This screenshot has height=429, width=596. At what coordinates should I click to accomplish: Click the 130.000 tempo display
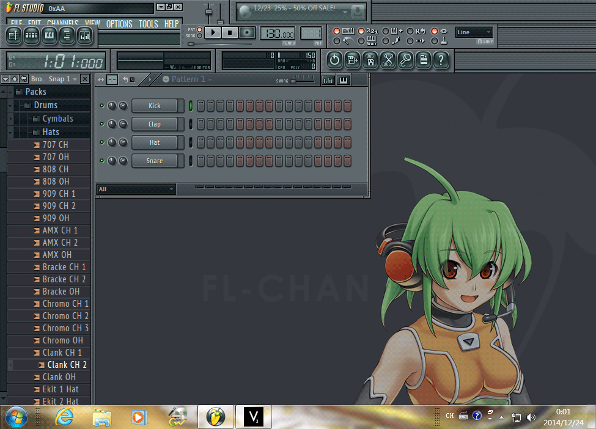[277, 34]
